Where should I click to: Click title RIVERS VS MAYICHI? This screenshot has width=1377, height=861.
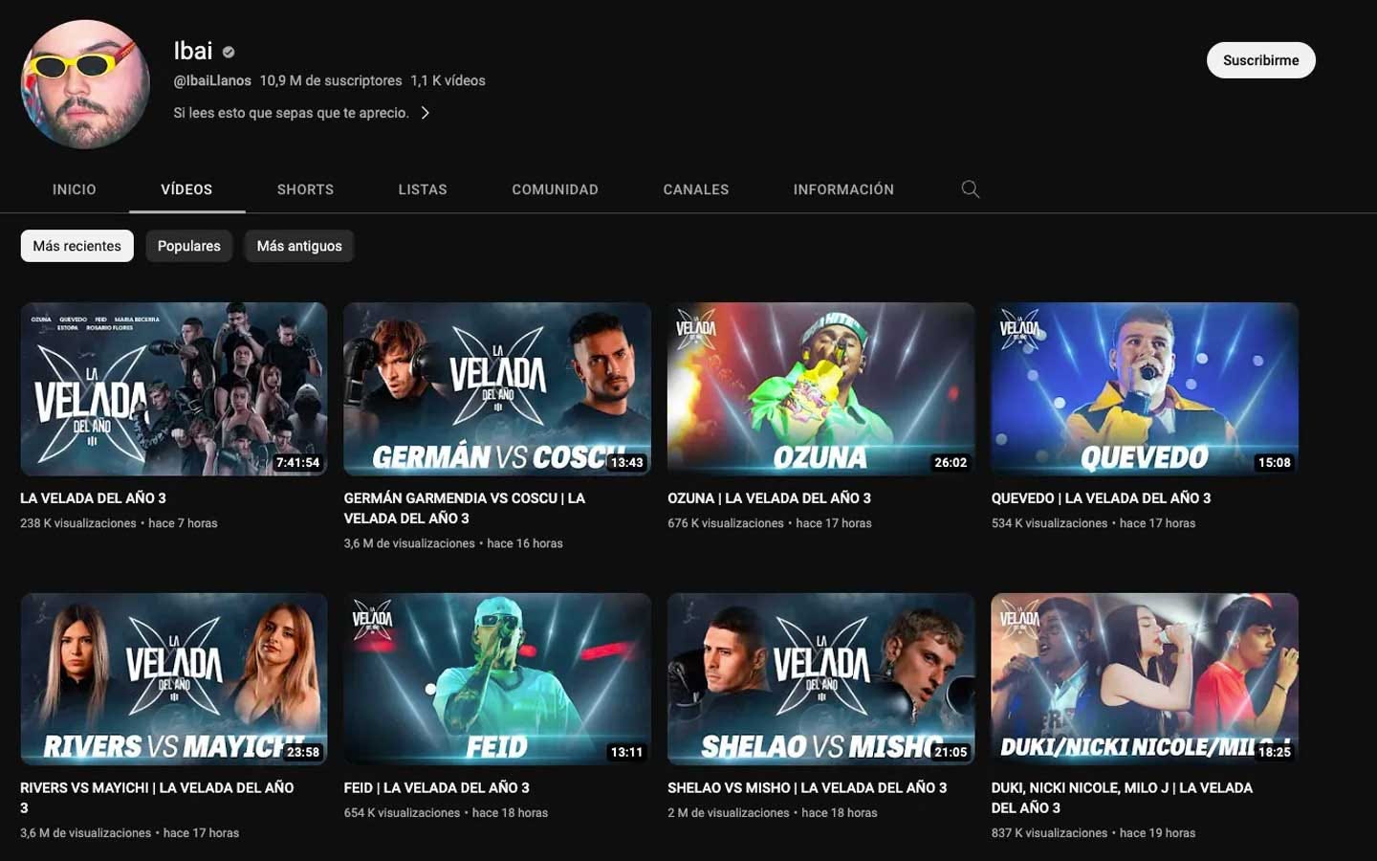tap(157, 798)
